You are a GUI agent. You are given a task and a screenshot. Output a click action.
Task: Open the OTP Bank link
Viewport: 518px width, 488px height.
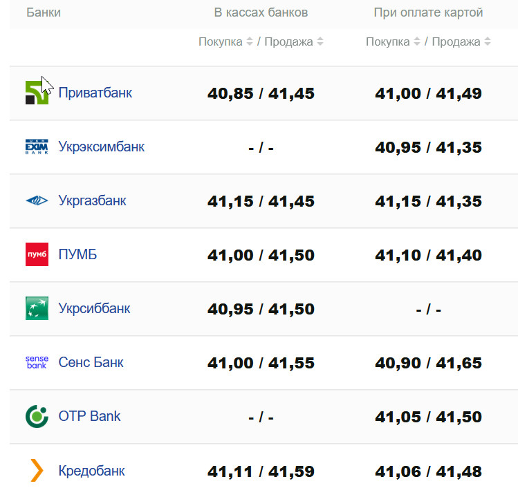[90, 416]
